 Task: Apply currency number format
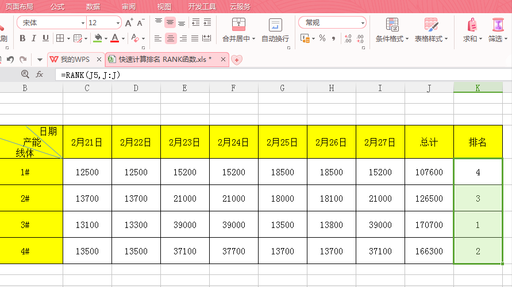click(305, 38)
